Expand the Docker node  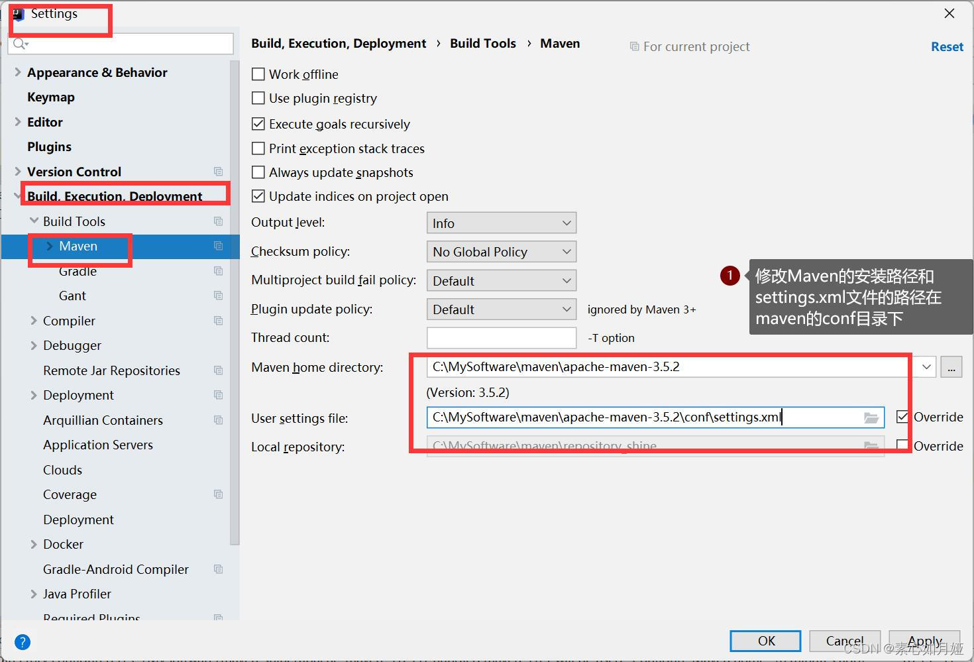[34, 544]
